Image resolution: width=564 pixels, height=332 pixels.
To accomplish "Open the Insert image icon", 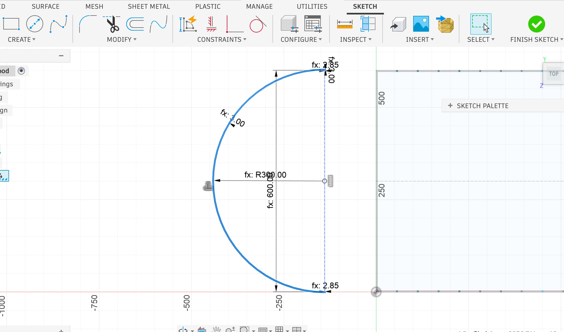I will click(x=421, y=24).
